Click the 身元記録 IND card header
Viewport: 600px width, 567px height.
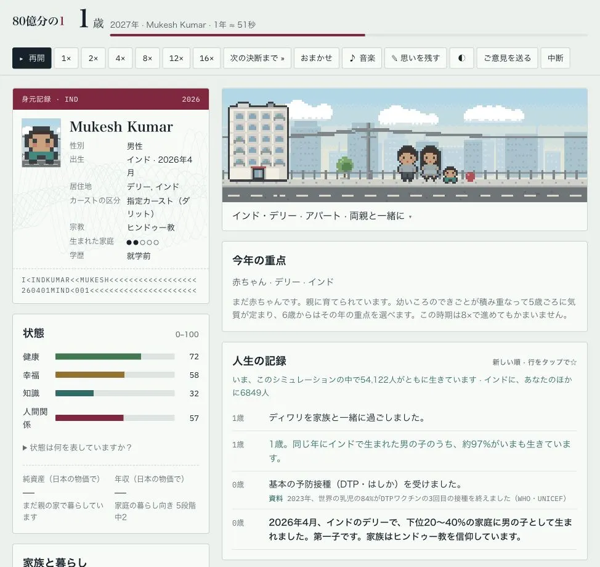click(111, 99)
